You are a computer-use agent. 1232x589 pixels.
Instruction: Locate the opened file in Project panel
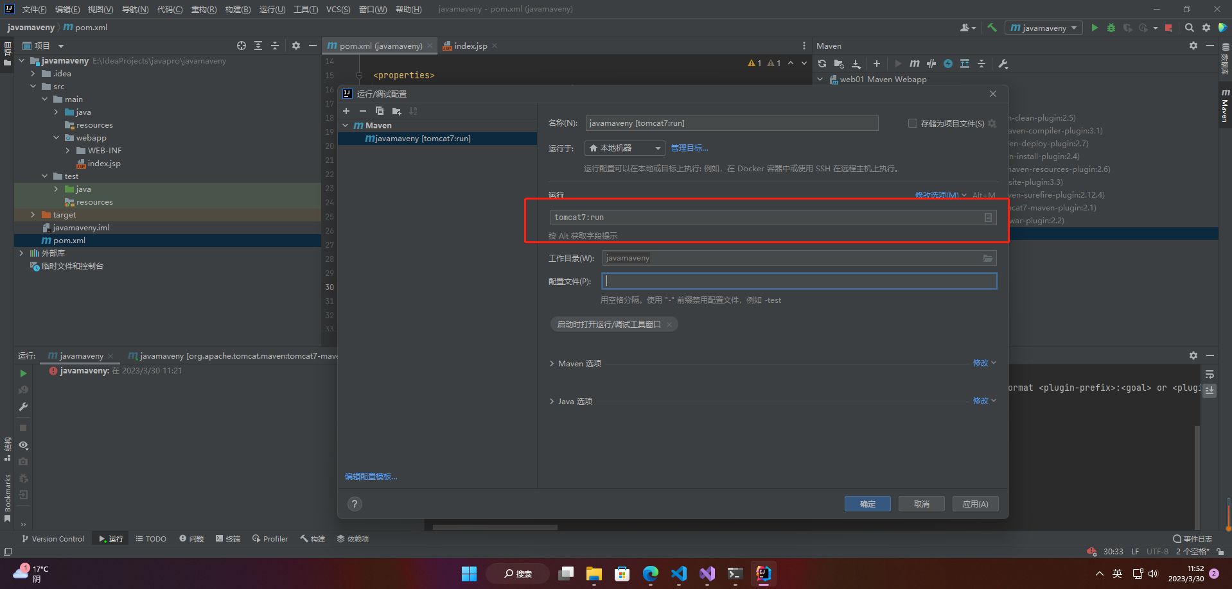tap(242, 46)
